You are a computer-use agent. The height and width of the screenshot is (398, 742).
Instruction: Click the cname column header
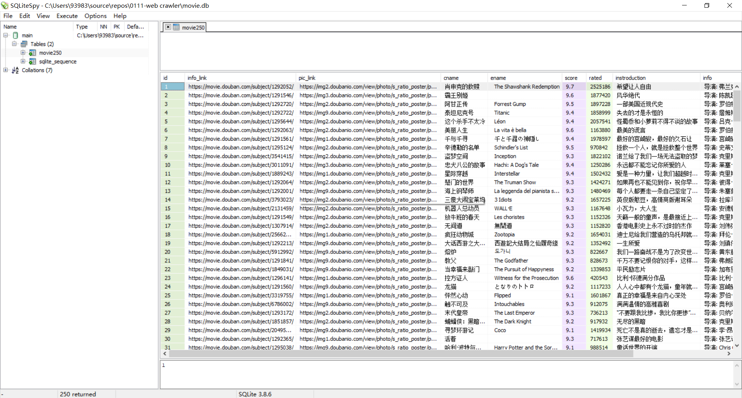click(x=464, y=78)
